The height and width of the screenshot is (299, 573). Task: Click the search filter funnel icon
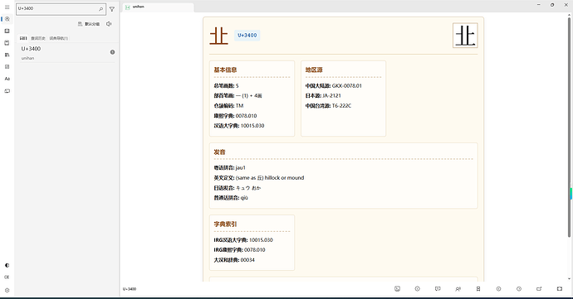point(112,9)
